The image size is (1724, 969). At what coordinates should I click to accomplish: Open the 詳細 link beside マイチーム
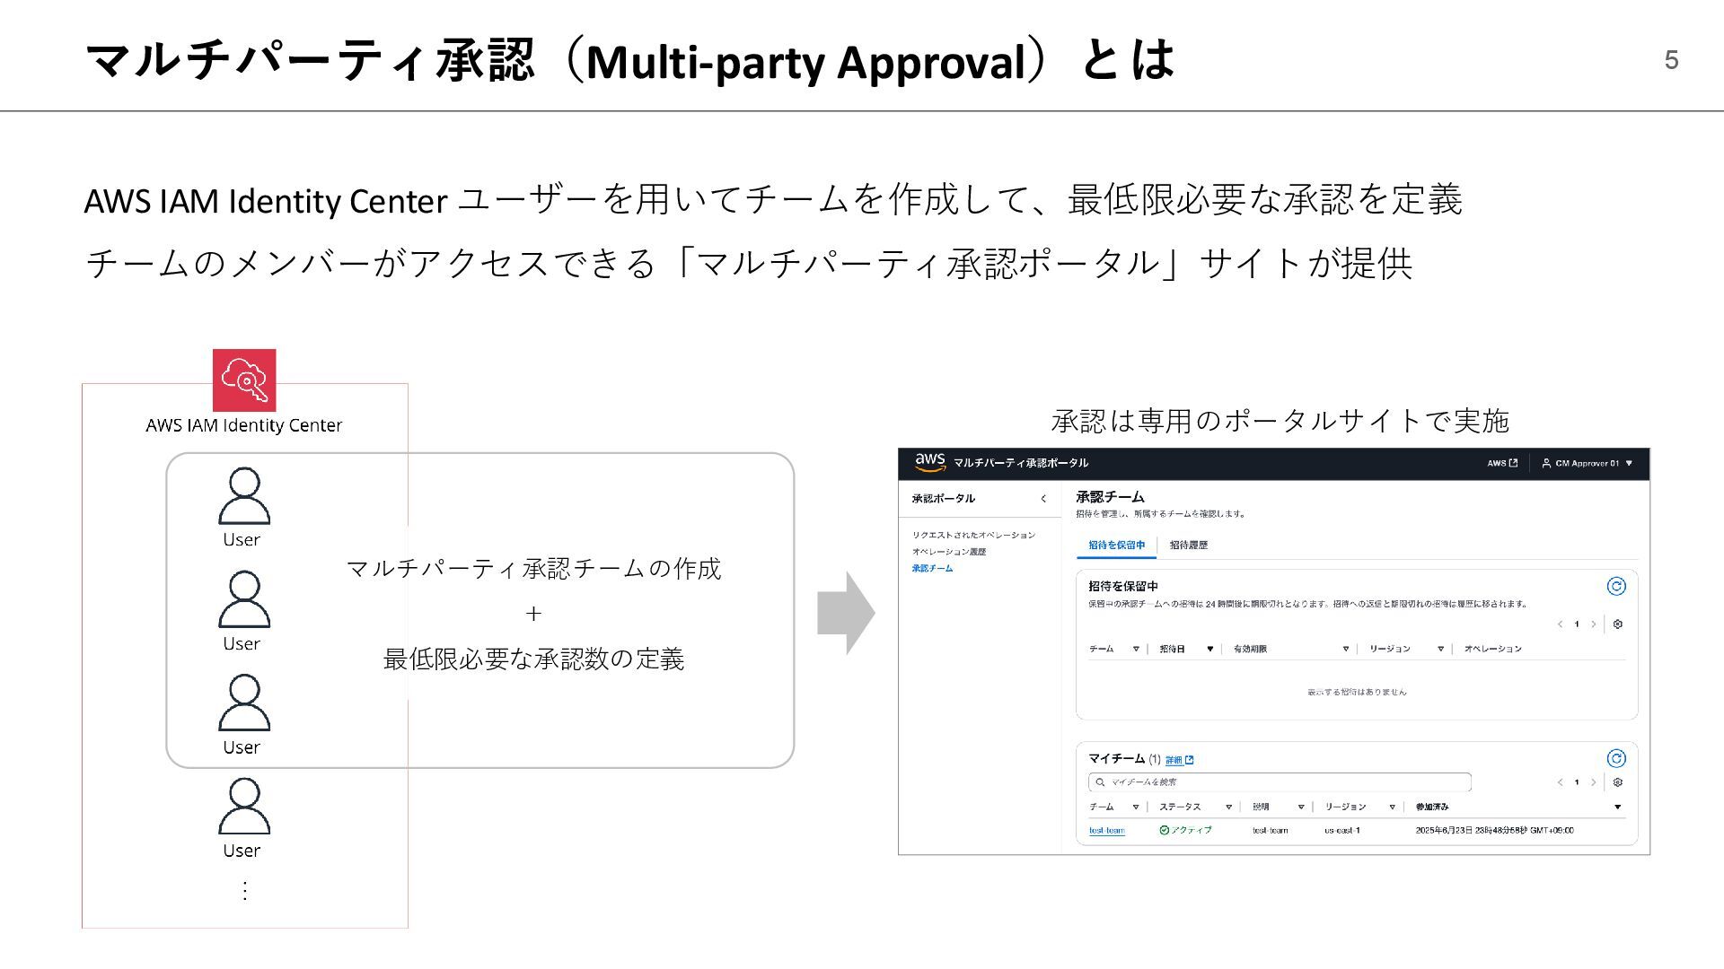(x=1179, y=760)
